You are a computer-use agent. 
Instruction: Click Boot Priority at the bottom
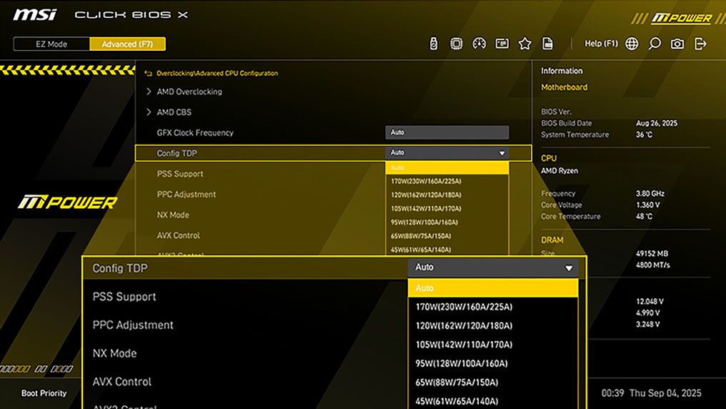[44, 393]
